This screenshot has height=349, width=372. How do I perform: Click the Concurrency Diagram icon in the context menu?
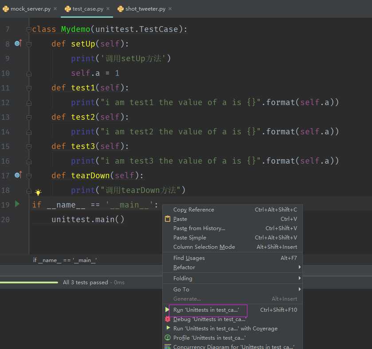click(x=168, y=347)
